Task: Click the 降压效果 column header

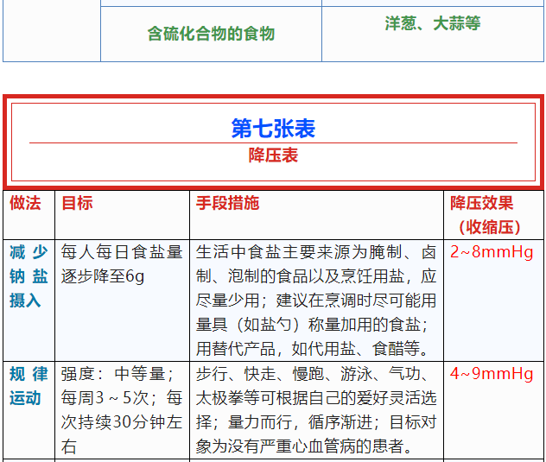Action: tap(481, 203)
